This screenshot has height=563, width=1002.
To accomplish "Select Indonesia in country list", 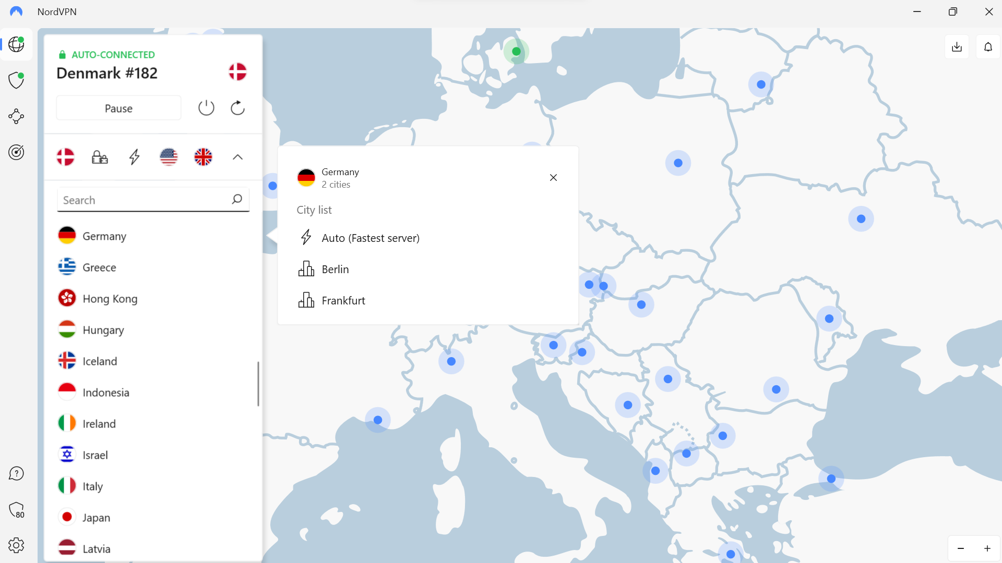I will pos(153,392).
